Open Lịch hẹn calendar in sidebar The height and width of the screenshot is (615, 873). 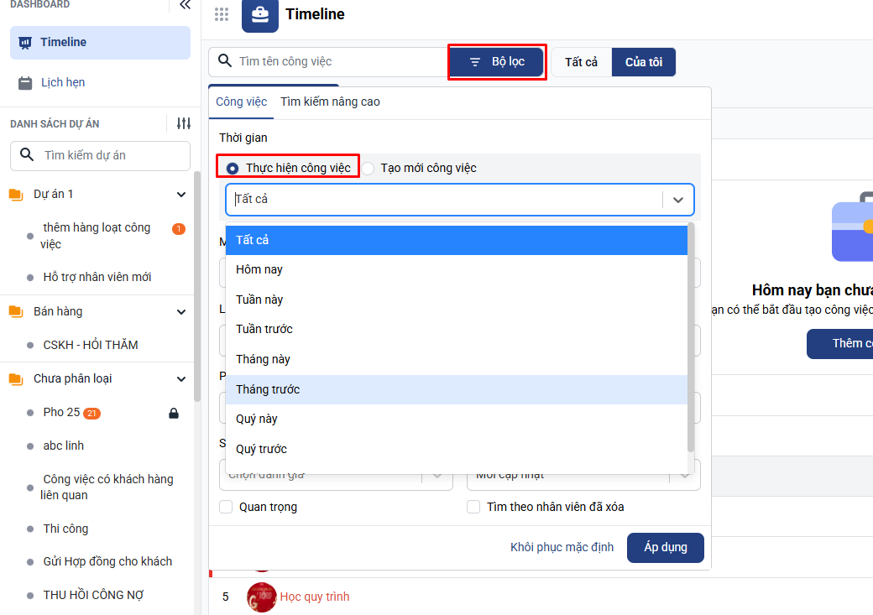[x=63, y=82]
